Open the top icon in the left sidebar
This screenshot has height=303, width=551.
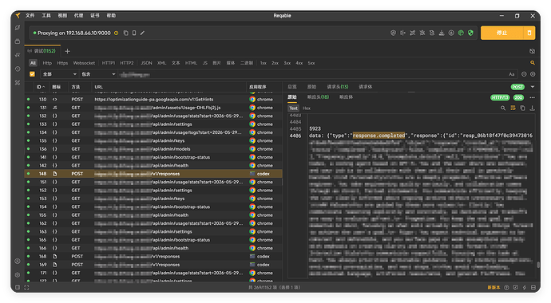pyautogui.click(x=18, y=28)
